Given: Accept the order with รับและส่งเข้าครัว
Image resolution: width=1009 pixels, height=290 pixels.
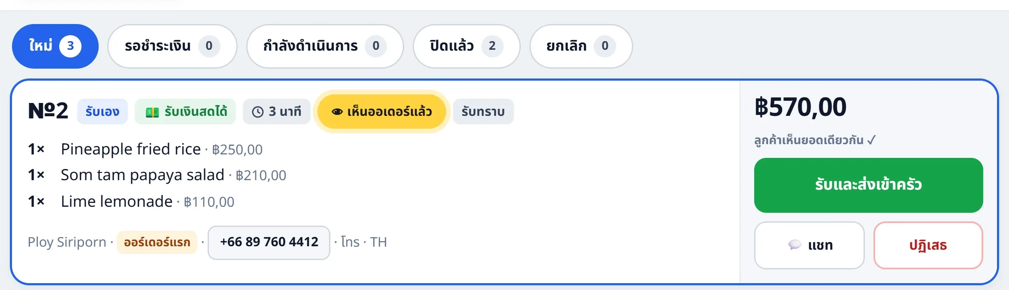Looking at the screenshot, I should coord(868,185).
